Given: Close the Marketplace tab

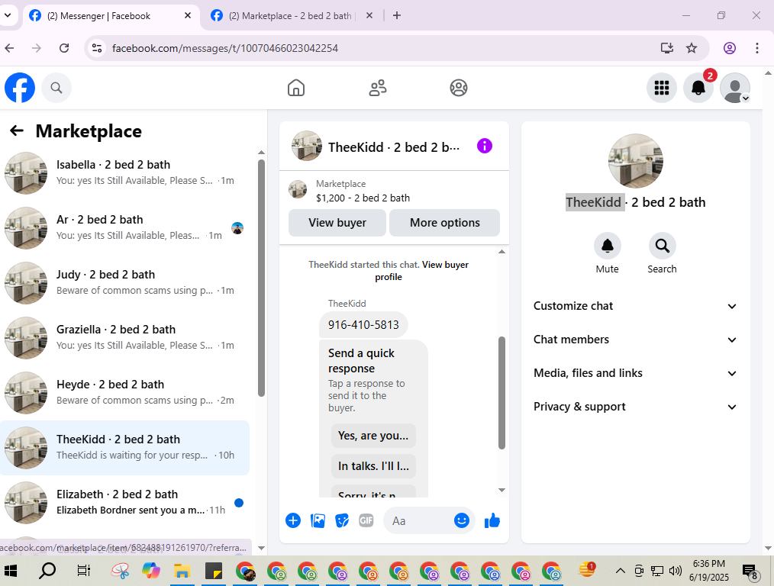Looking at the screenshot, I should pos(369,15).
